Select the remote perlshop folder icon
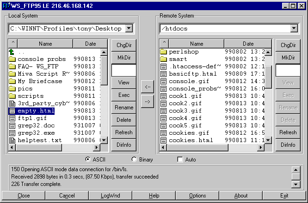Screen dimensions: 308x203 coord(163,52)
